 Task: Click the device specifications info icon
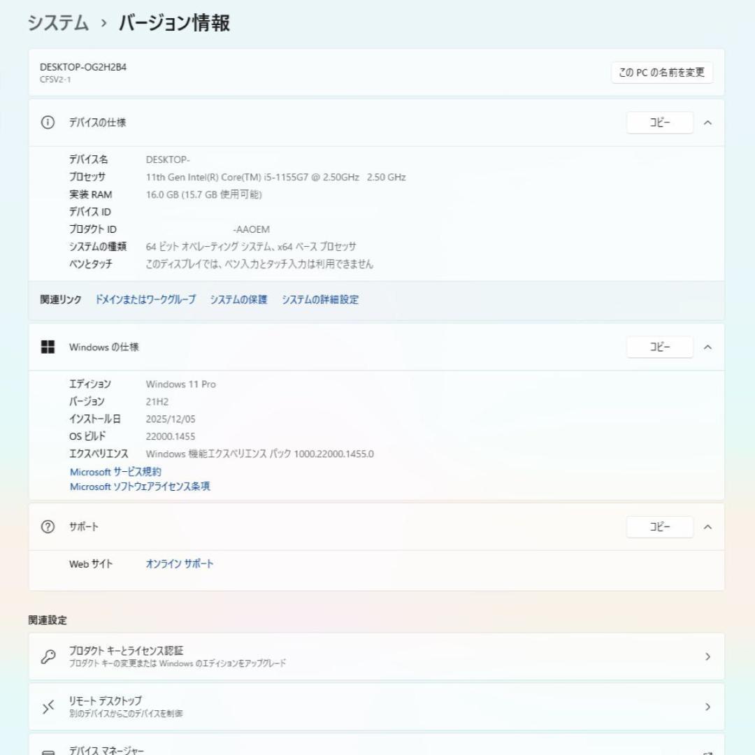pos(48,122)
